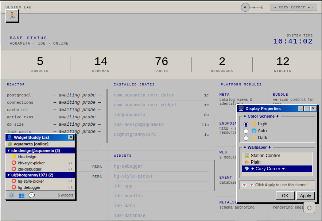
Task: Click the red ring beside ide-style-picker
Action: pyautogui.click(x=14, y=163)
